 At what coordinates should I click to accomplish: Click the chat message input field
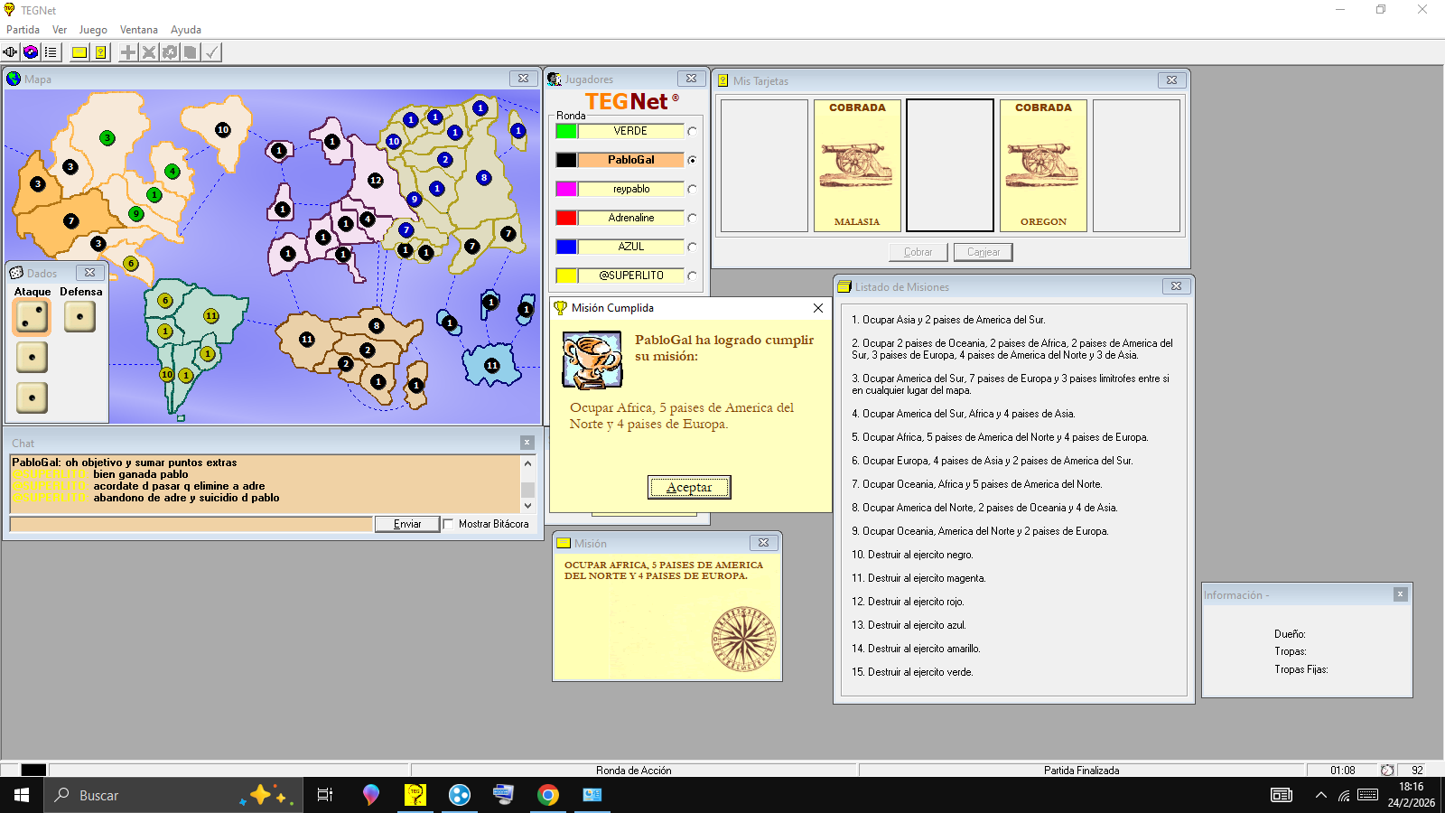click(x=191, y=524)
